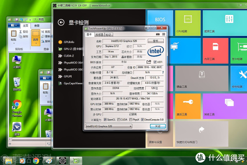This screenshot has height=165, width=247.
Task: Open GpuCapsViewer from the tool list
Action: pos(70,83)
